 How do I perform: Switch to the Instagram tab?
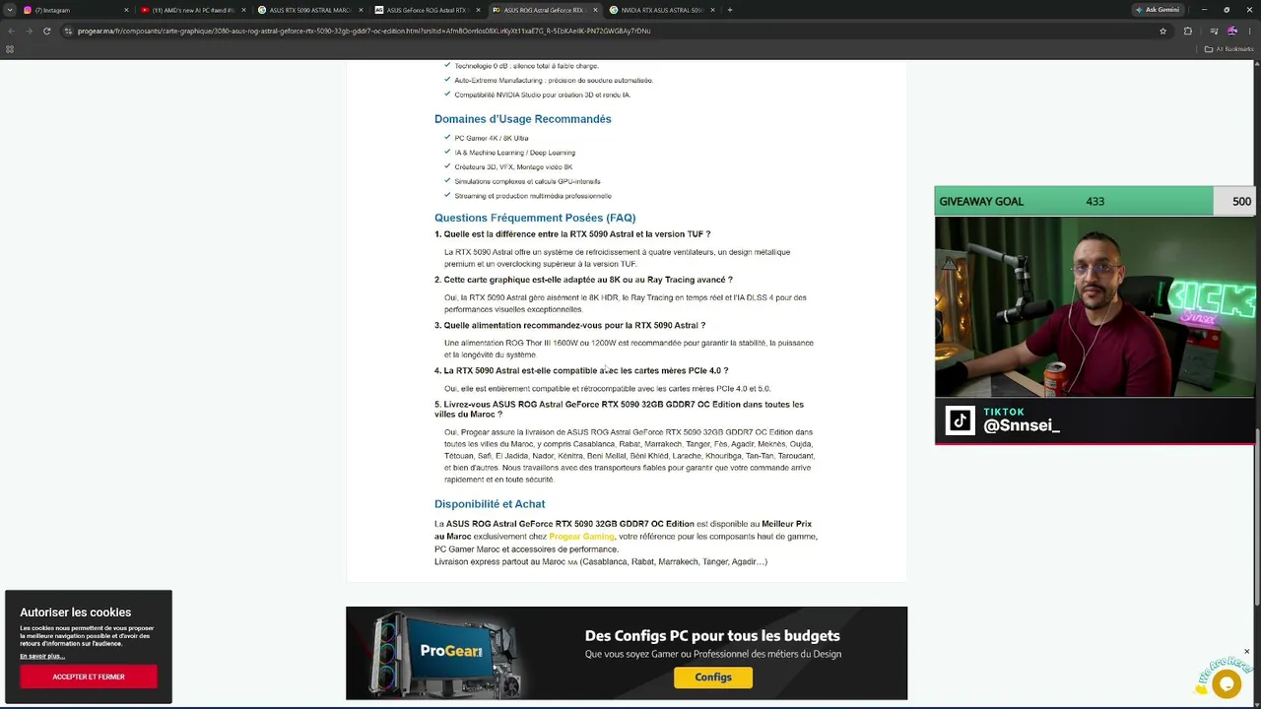tap(74, 10)
